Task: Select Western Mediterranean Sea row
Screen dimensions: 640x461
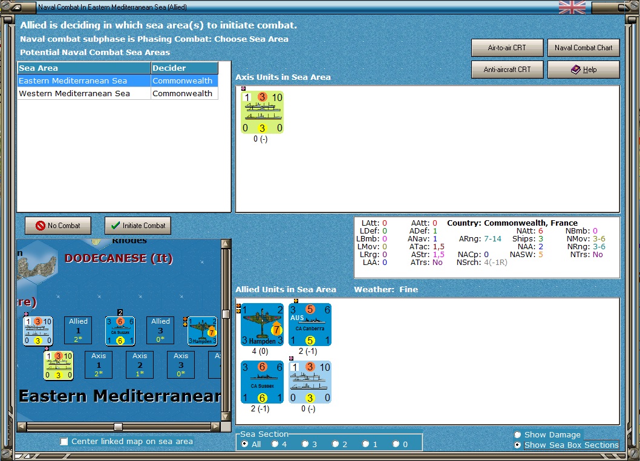Action: [x=117, y=93]
